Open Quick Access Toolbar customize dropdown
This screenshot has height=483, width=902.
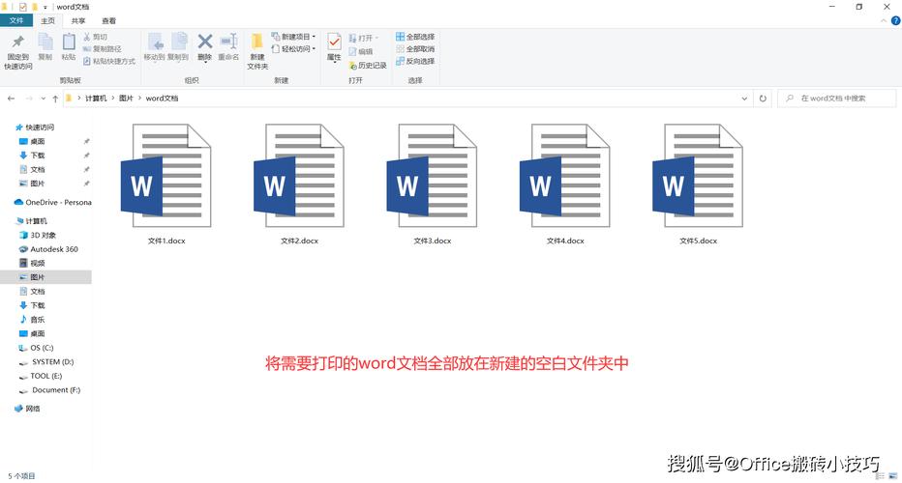pos(45,7)
